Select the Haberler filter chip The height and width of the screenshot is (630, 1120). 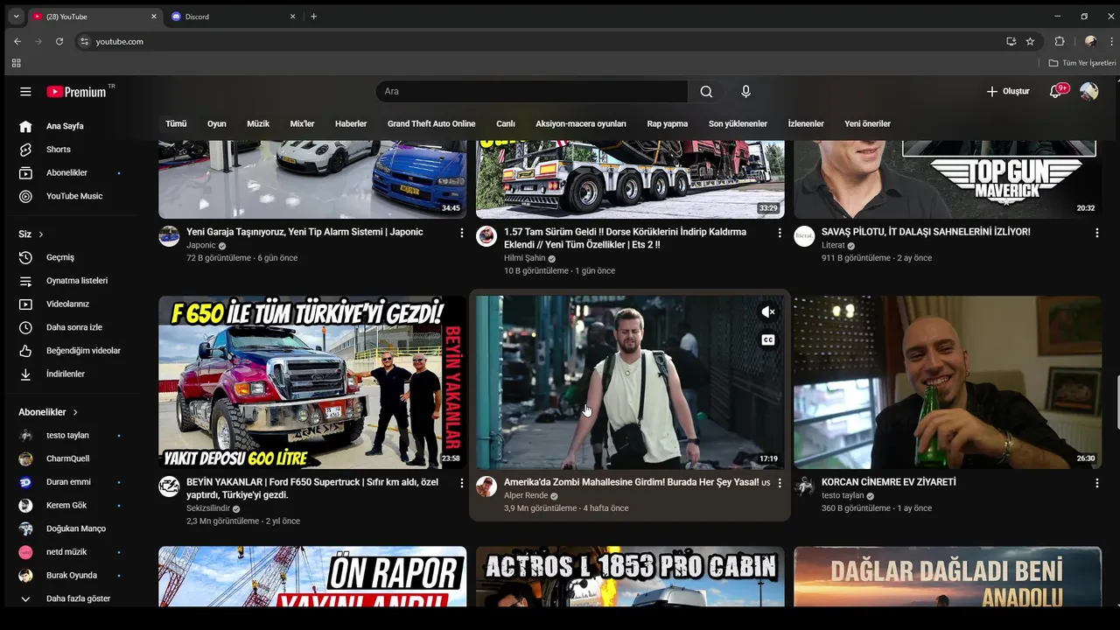[351, 123]
